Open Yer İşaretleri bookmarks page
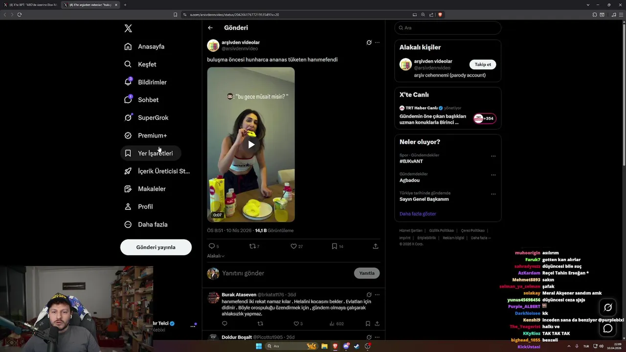The image size is (626, 352). [x=151, y=153]
